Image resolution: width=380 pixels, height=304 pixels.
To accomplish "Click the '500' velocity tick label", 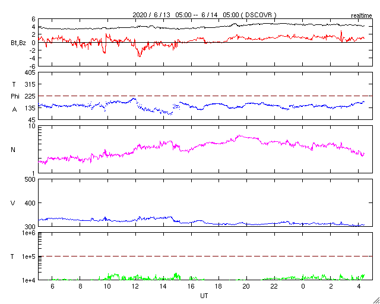I will click(30, 179).
